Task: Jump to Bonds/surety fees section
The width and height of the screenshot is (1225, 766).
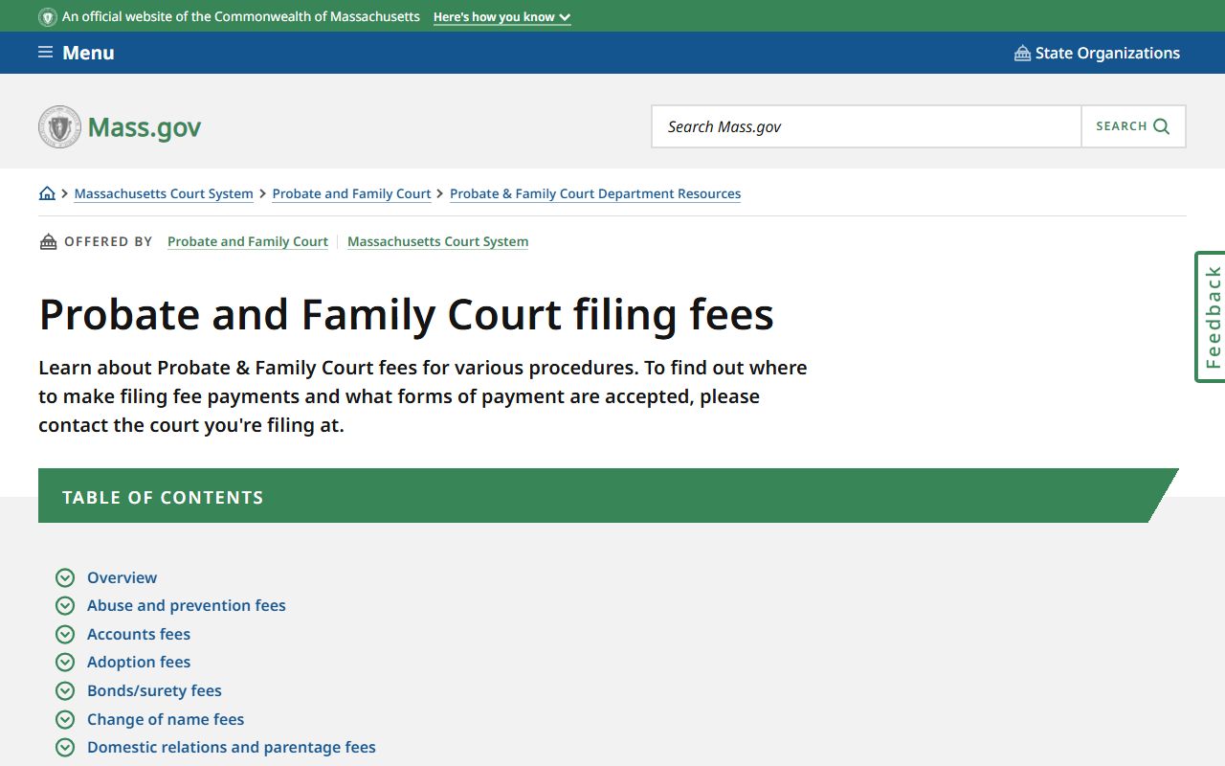Action: click(x=154, y=690)
